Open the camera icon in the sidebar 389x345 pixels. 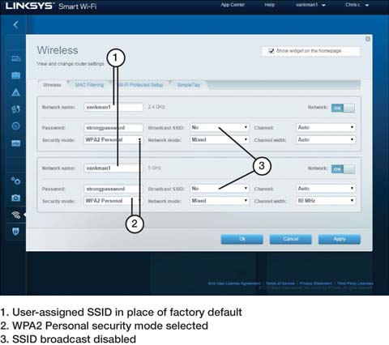click(x=16, y=198)
